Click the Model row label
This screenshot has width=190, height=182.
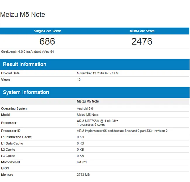point(6,115)
